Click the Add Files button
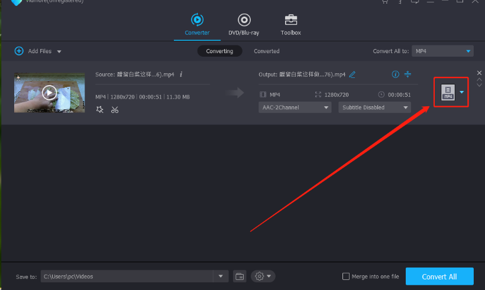485x290 pixels. click(40, 51)
